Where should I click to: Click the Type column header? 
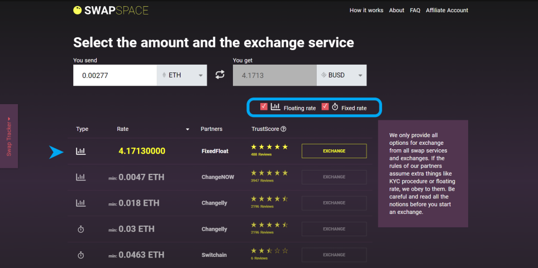point(82,129)
